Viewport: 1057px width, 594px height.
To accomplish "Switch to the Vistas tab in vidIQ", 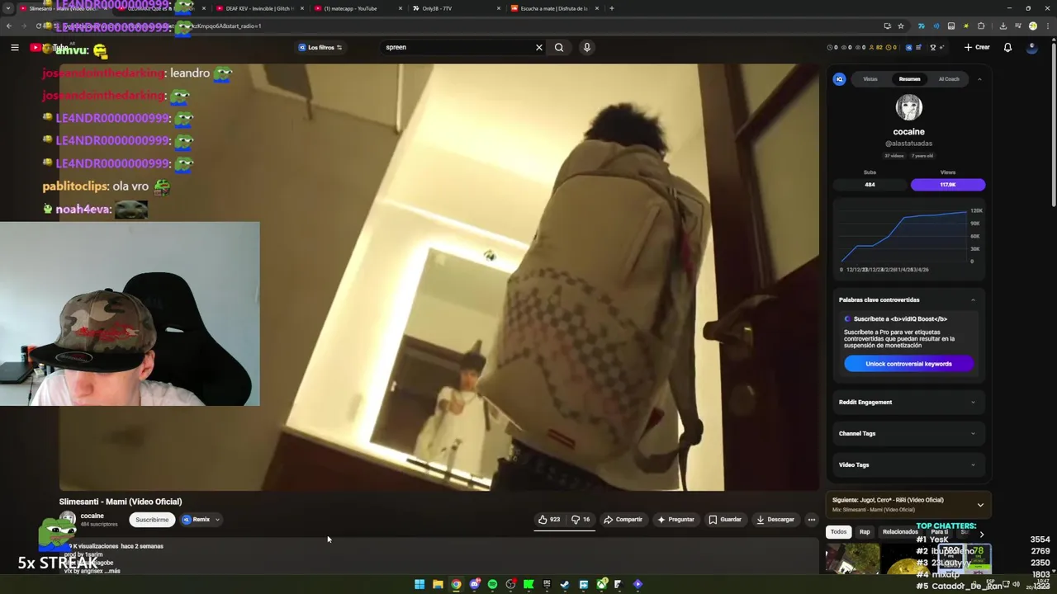I will pyautogui.click(x=870, y=79).
